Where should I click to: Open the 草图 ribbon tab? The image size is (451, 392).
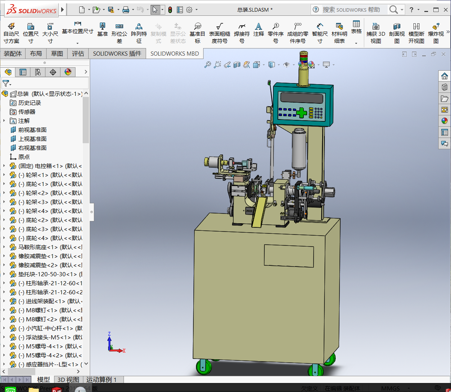coord(57,54)
